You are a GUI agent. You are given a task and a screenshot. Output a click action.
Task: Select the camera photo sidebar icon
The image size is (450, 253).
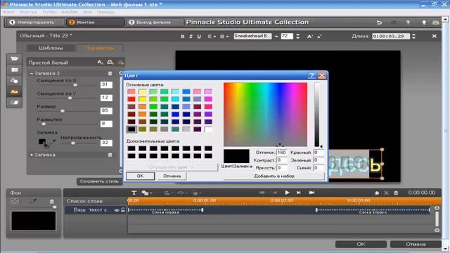point(14,70)
